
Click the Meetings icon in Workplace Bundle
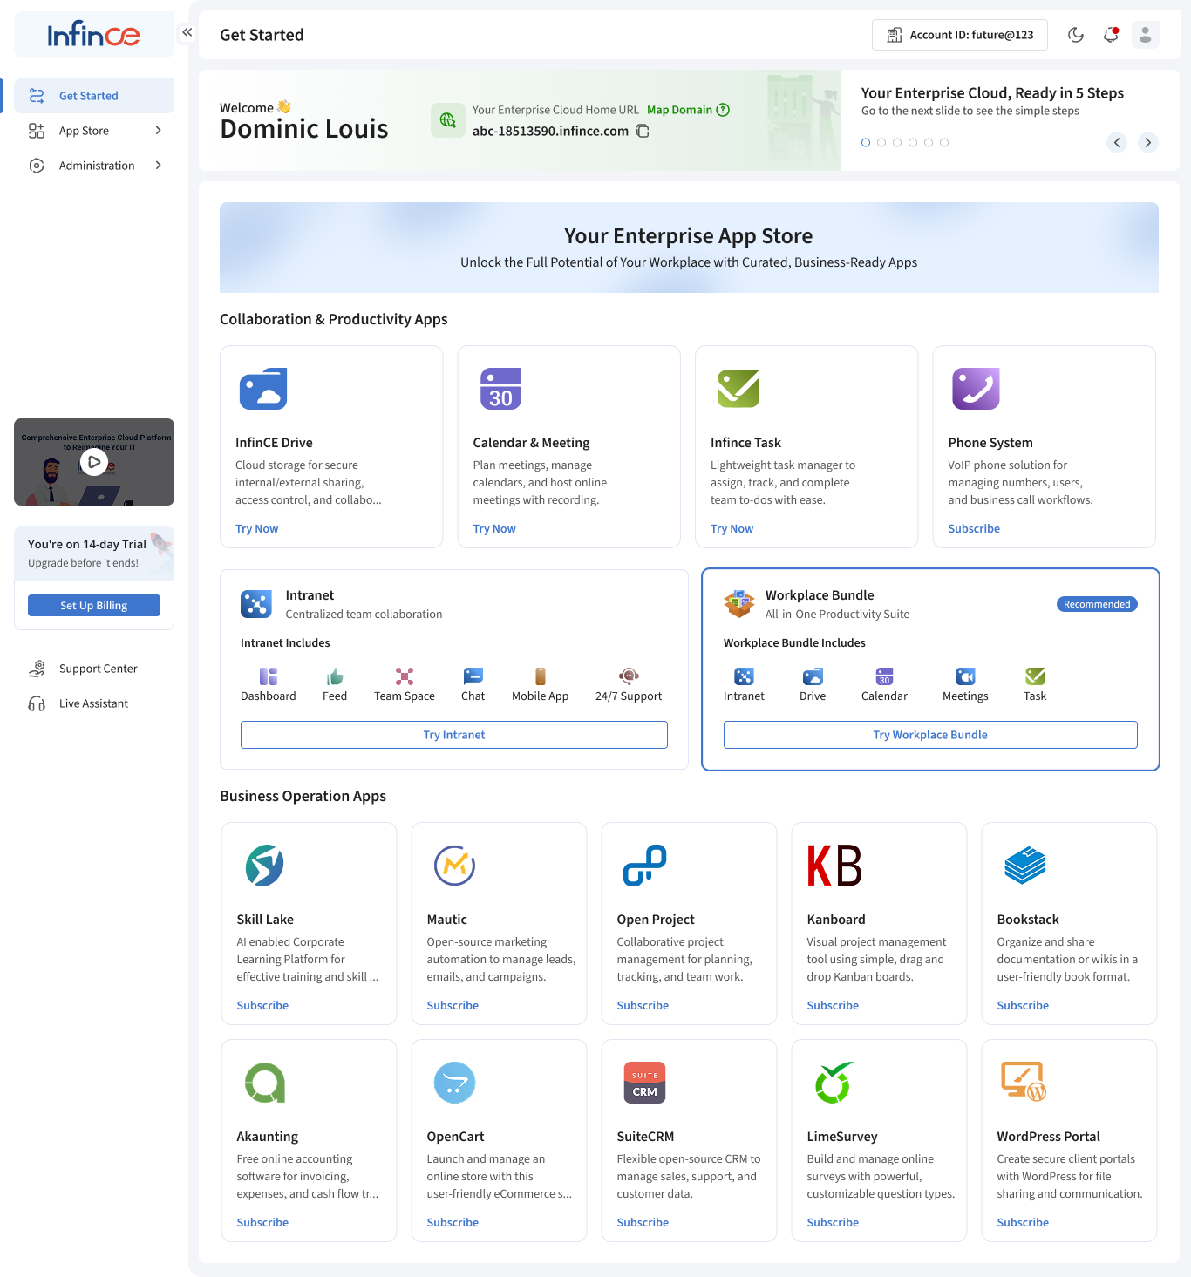(964, 676)
